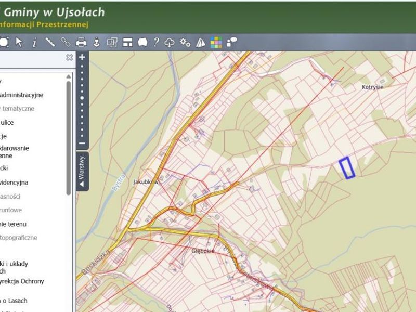
Task: Click scrollbar up arrow in layer panel
Action: 69,76
